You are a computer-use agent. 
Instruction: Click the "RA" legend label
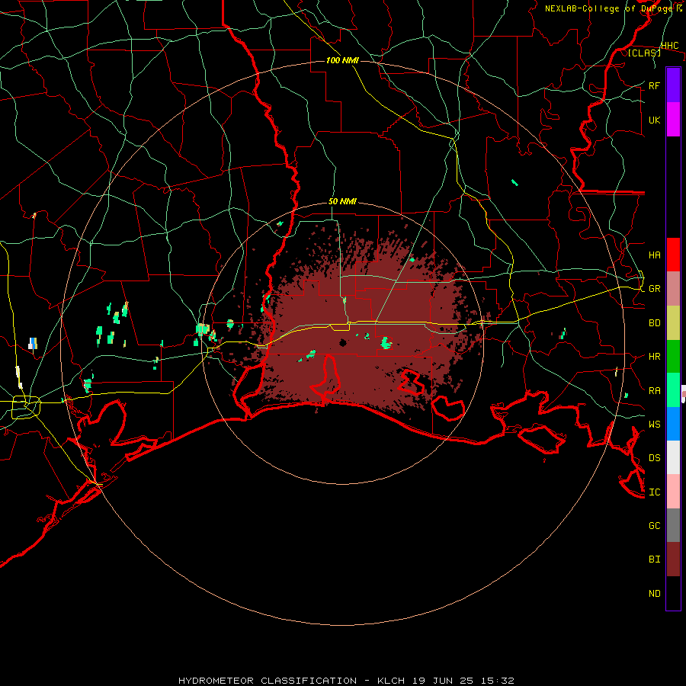655,391
